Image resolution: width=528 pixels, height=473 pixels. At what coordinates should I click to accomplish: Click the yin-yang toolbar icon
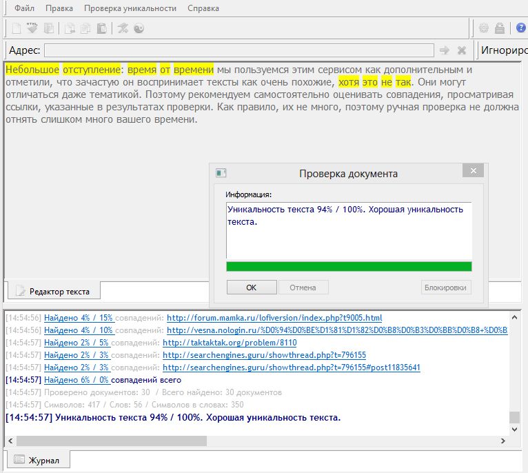click(139, 28)
